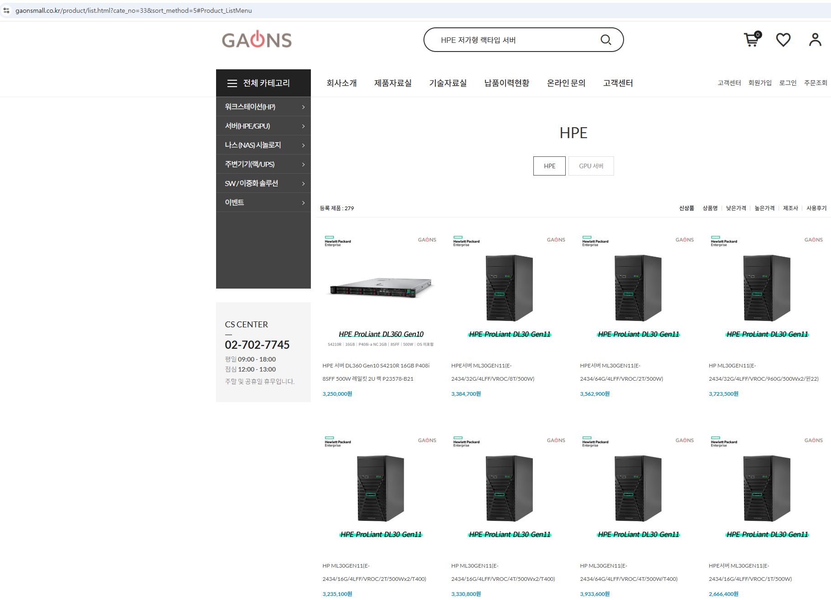Click the site info icon in address bar
831x600 pixels.
6,10
